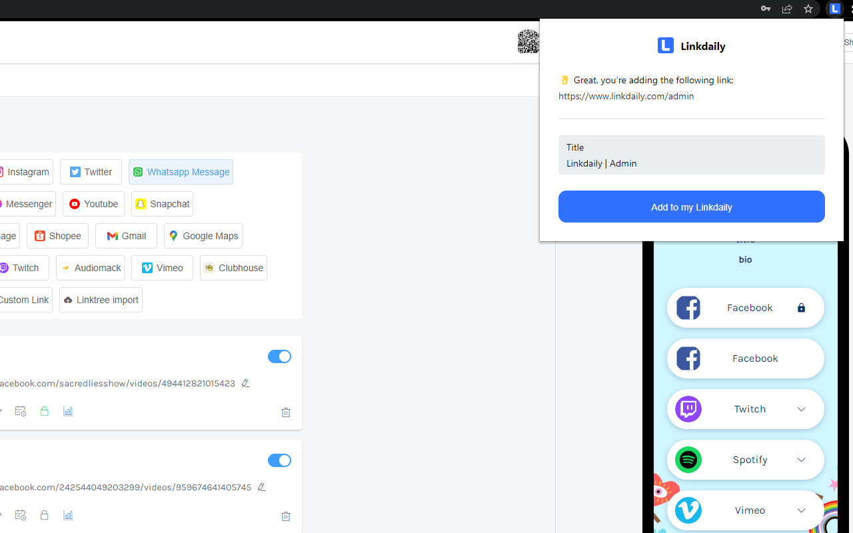The height and width of the screenshot is (533, 853).
Task: Delete the sacredliesshow video link
Action: [x=286, y=412]
